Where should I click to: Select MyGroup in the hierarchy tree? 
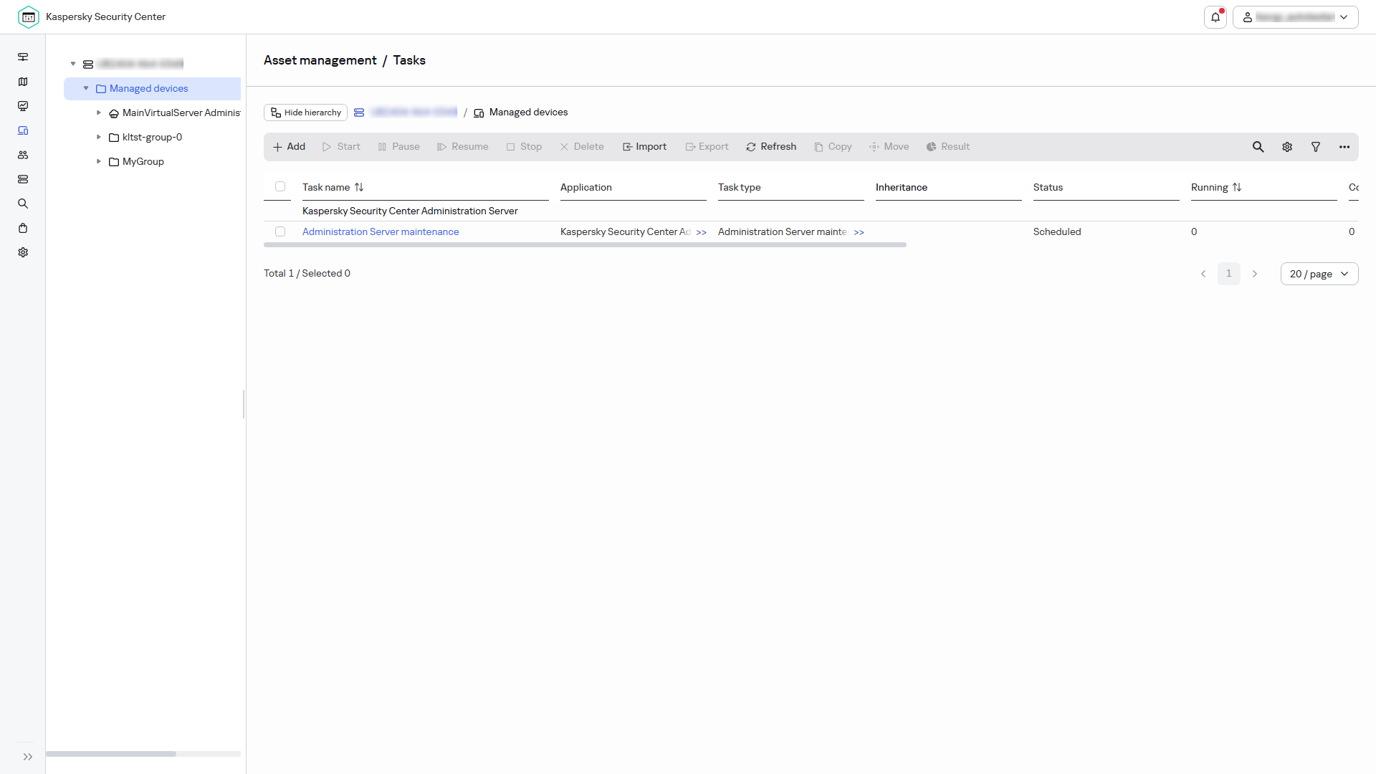point(143,161)
